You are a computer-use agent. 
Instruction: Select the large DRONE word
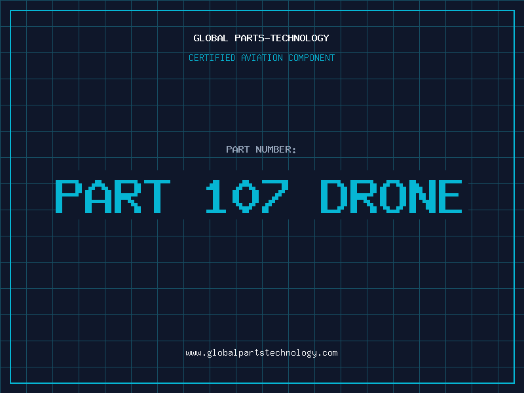(391, 196)
